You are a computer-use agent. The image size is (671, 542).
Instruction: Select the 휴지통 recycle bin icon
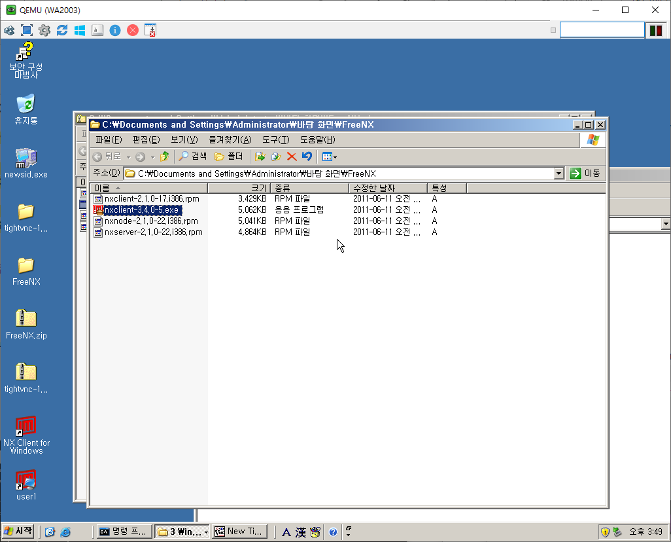(26, 110)
